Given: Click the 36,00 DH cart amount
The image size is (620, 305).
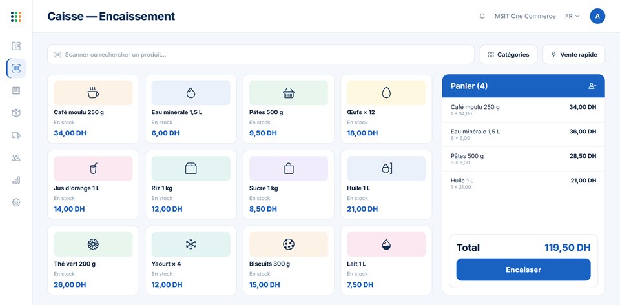Looking at the screenshot, I should (583, 132).
